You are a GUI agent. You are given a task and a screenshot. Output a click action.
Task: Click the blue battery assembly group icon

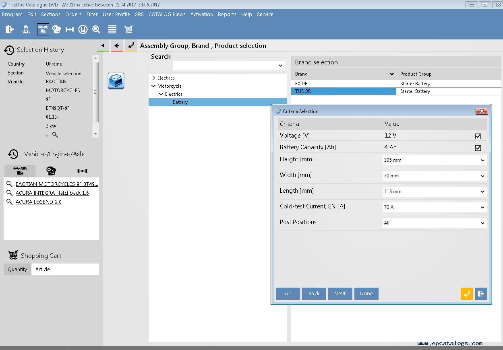116,81
